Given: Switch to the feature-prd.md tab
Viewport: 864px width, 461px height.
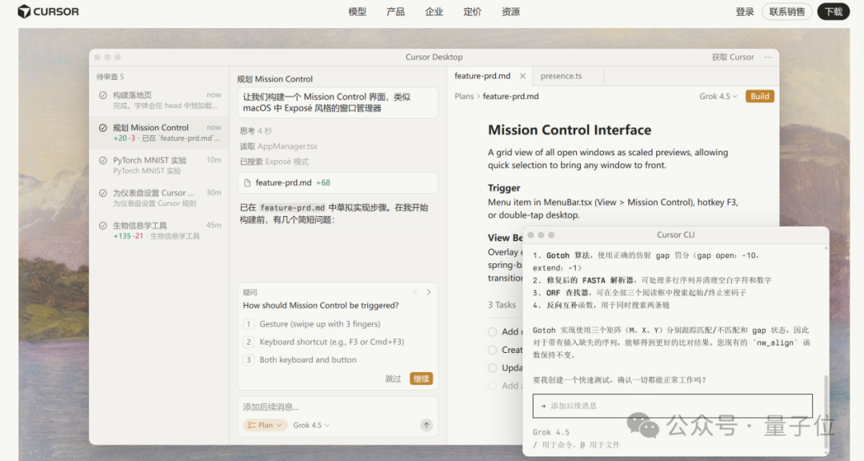Looking at the screenshot, I should pos(482,76).
